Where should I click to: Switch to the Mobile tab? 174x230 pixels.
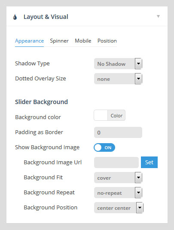(x=83, y=41)
